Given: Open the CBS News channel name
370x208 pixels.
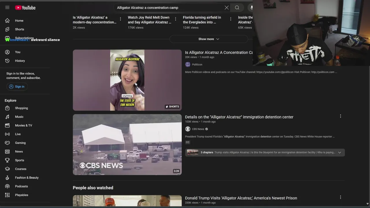Looking at the screenshot, I should (x=198, y=129).
